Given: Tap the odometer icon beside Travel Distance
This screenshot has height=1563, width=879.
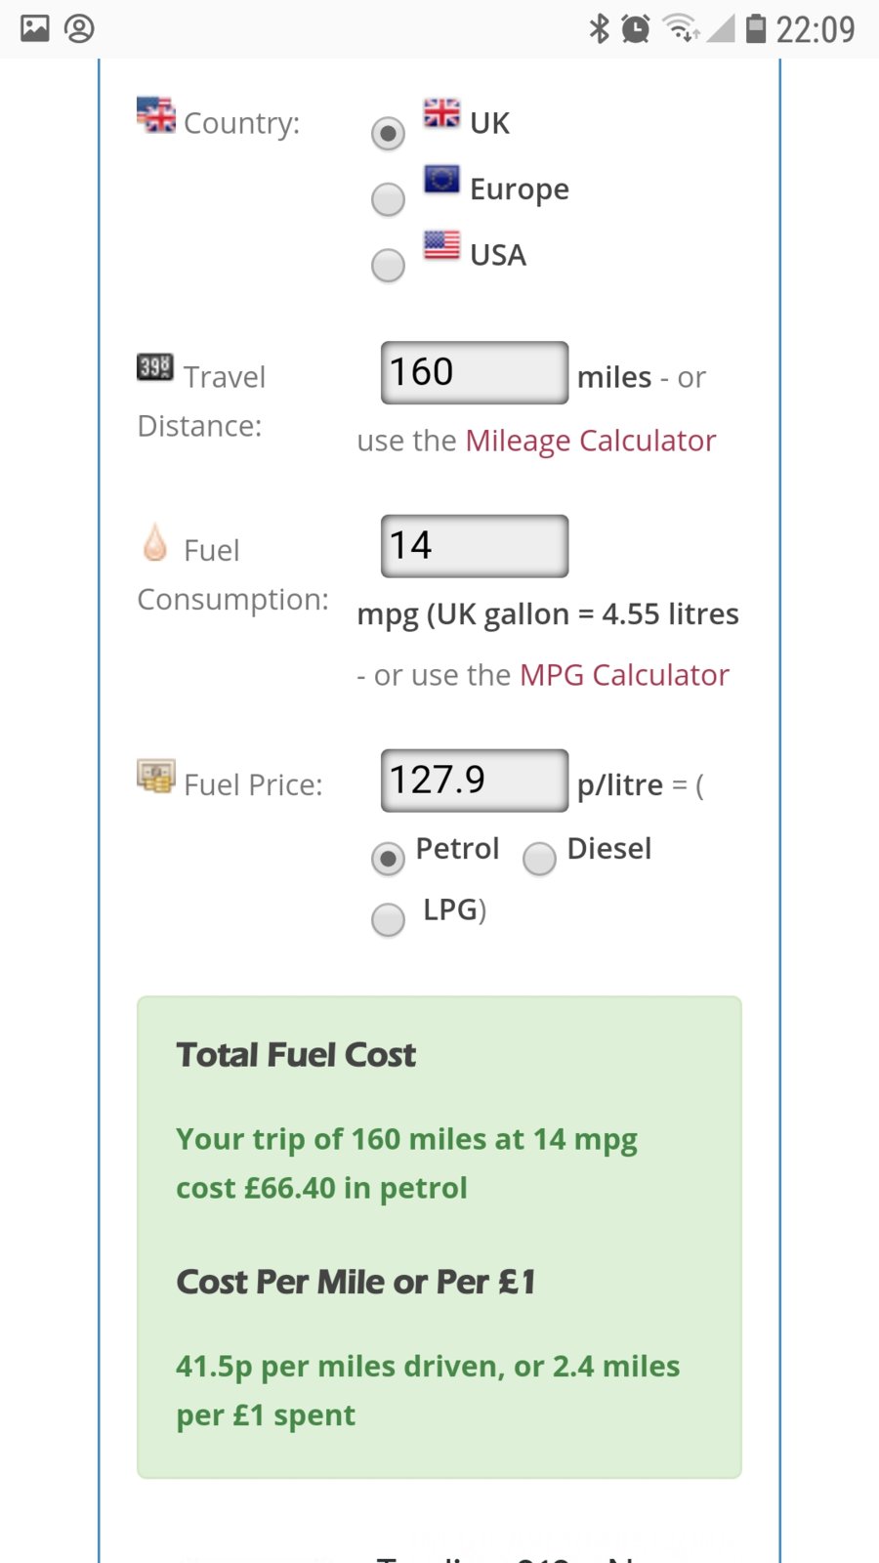Looking at the screenshot, I should tap(155, 367).
